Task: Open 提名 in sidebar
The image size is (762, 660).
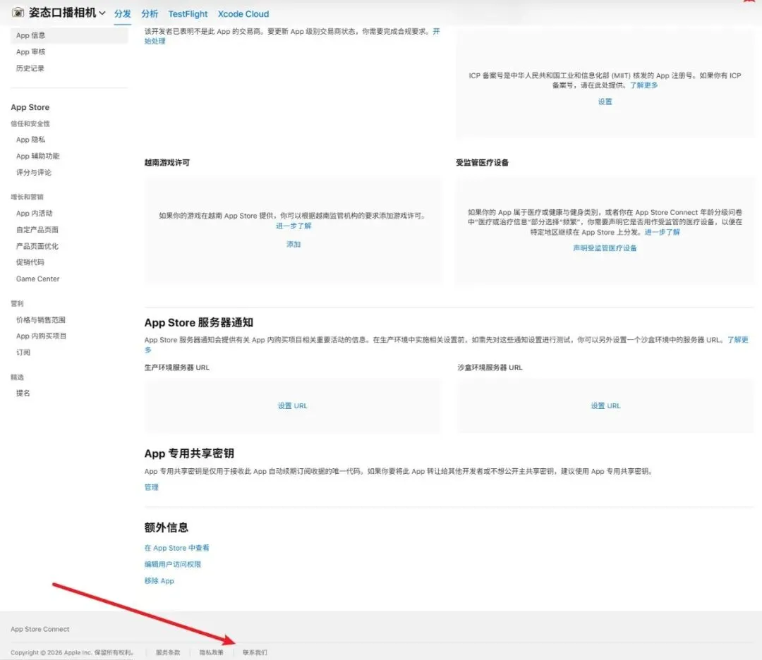Action: point(23,393)
